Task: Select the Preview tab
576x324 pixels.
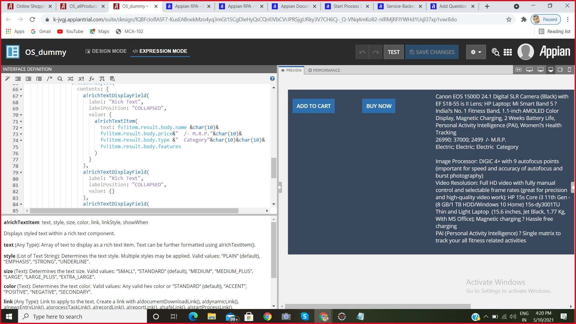Action: point(291,70)
